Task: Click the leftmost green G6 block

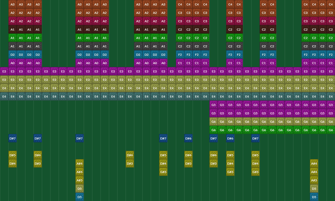Action: (x=214, y=130)
